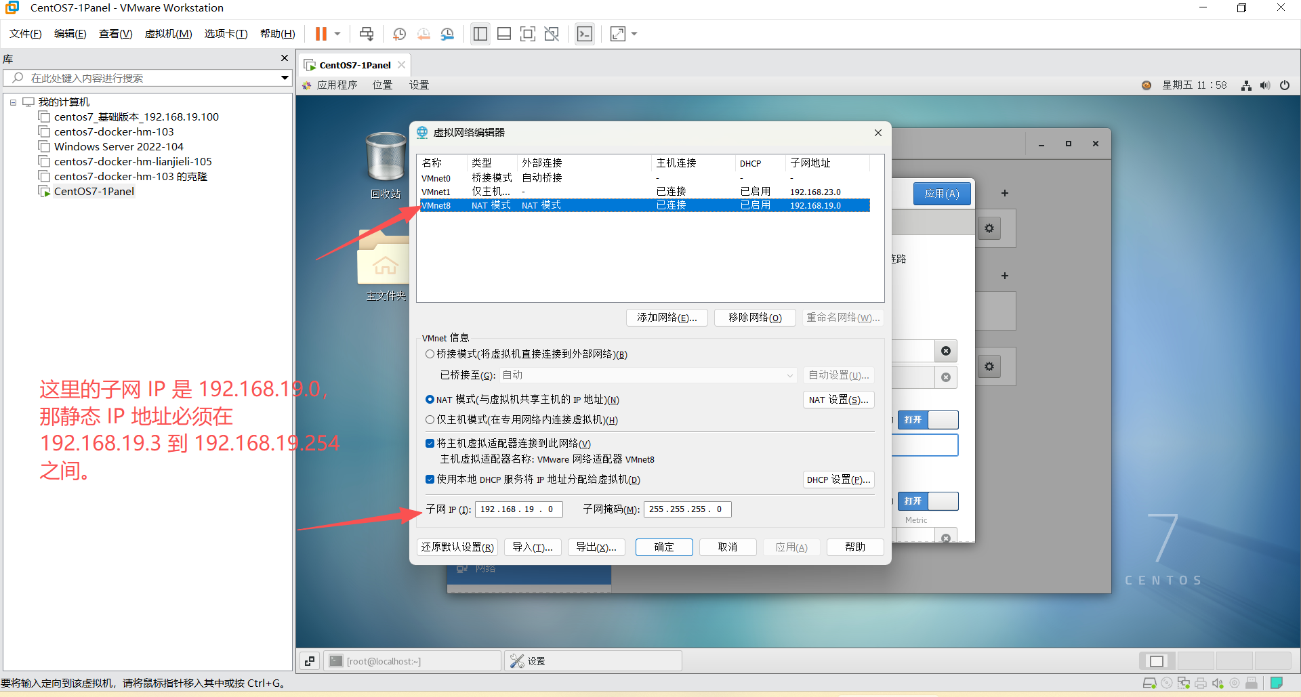The width and height of the screenshot is (1301, 697).
Task: Send Ctrl+Alt+Del to the virtual machine
Action: pyautogui.click(x=367, y=34)
